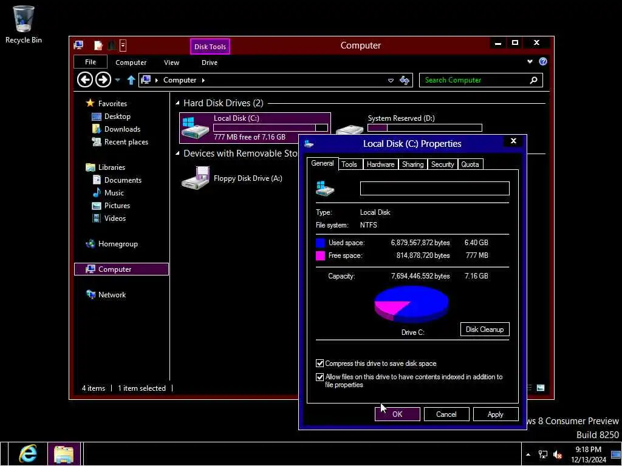This screenshot has width=622, height=466.
Task: Click the Properties icon in Explorer's quick access toolbar
Action: click(x=98, y=45)
